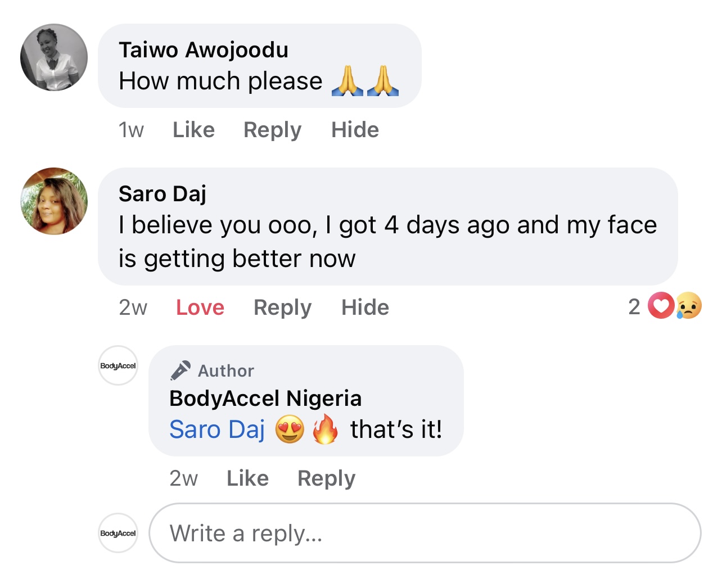722x579 pixels.
Task: Reply to Taiwo Awojoodu's comment
Action: point(273,130)
